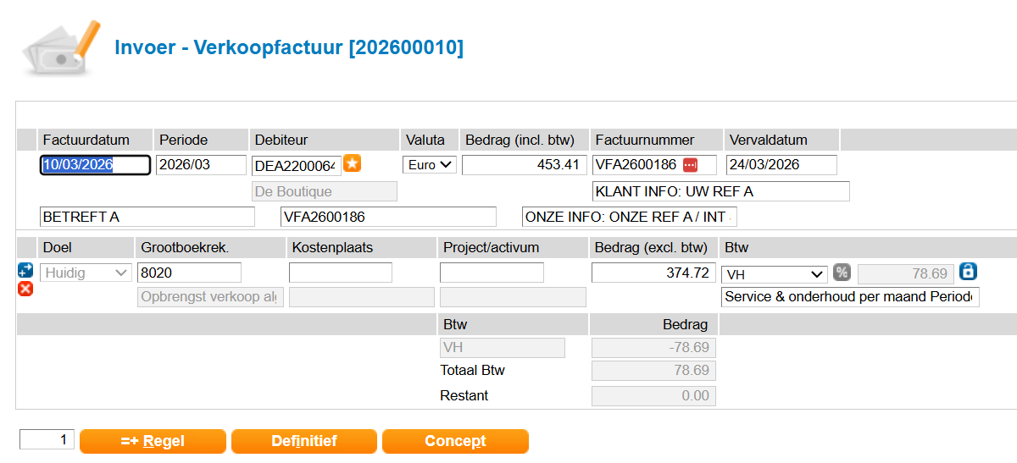Click the Bedrag (excl. btw) field

653,273
